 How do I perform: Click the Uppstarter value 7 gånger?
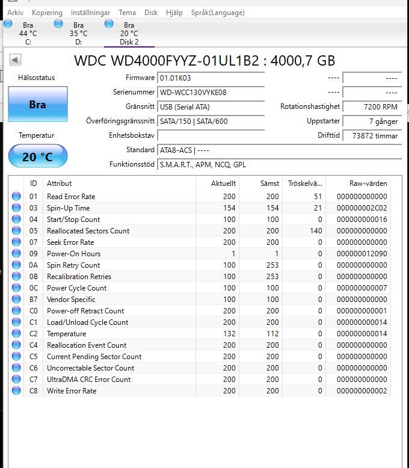click(x=372, y=121)
